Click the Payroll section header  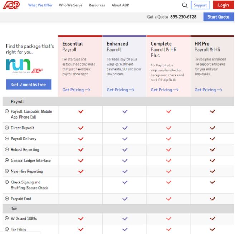118,101
